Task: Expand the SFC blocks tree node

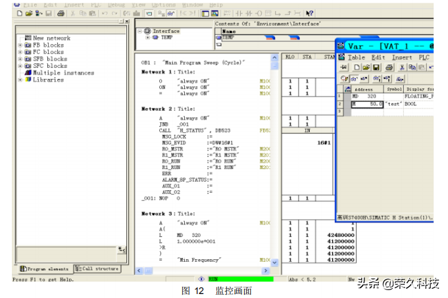Action: pos(20,66)
